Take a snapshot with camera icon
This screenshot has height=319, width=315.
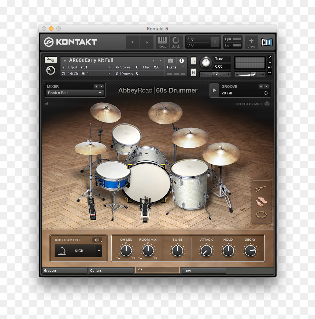(x=170, y=61)
